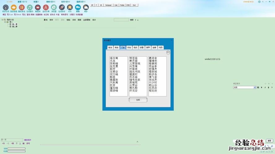This screenshot has width=275, height=154.
Task: Click the rocket icon in the toolbar
Action: [x=62, y=7]
